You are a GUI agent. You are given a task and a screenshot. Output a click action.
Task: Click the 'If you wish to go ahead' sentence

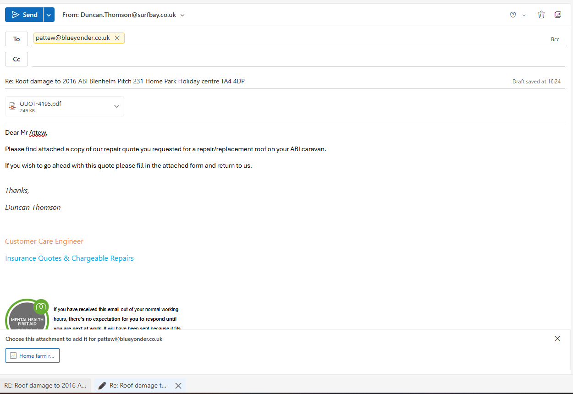pyautogui.click(x=128, y=165)
